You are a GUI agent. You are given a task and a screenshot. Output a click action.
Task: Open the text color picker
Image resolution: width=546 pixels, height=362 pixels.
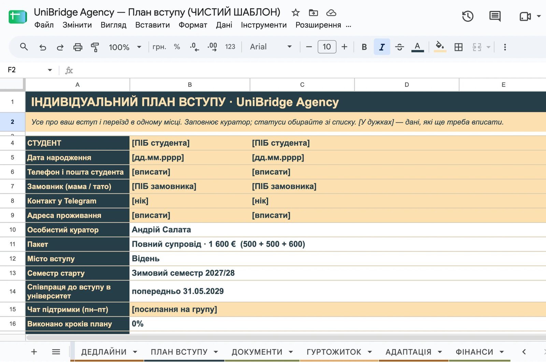point(417,47)
